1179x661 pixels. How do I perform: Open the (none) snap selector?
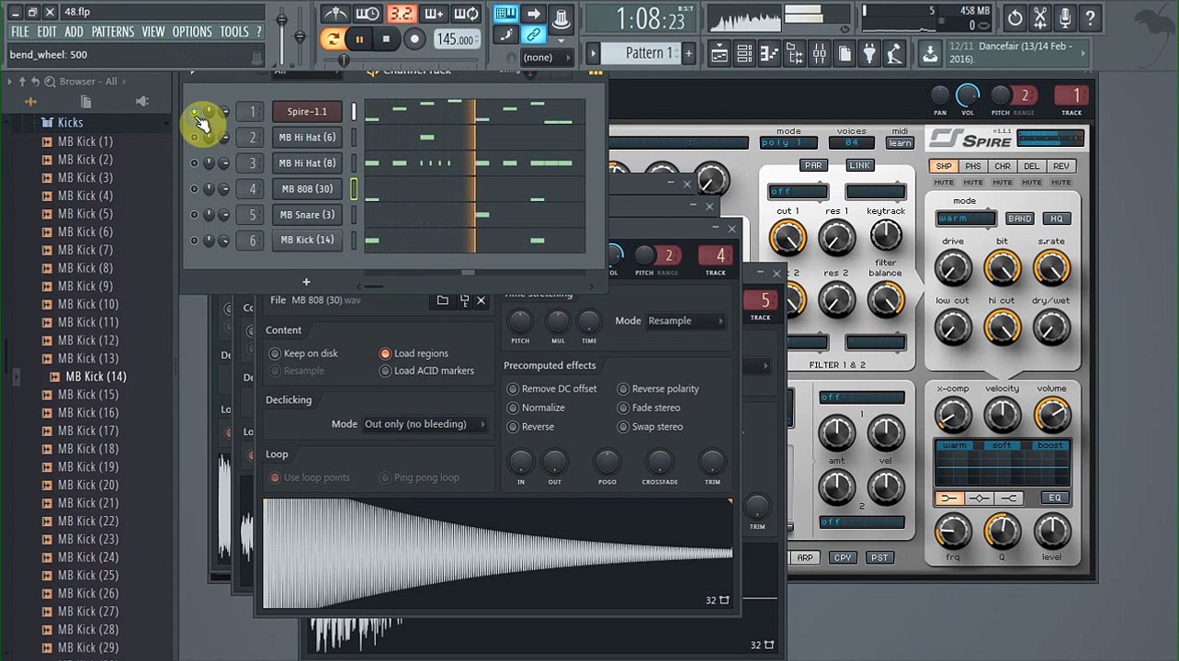click(546, 57)
